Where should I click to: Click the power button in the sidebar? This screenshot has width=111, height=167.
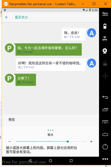(105, 147)
